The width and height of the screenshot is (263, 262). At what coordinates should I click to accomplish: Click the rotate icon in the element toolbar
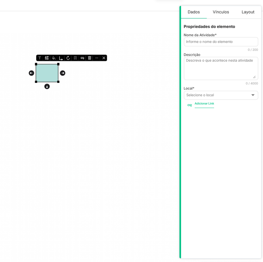tap(68, 58)
